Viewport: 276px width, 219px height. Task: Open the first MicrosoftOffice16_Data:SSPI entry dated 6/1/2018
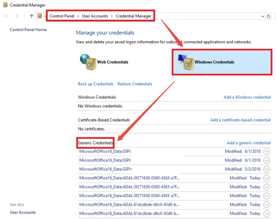105,152
